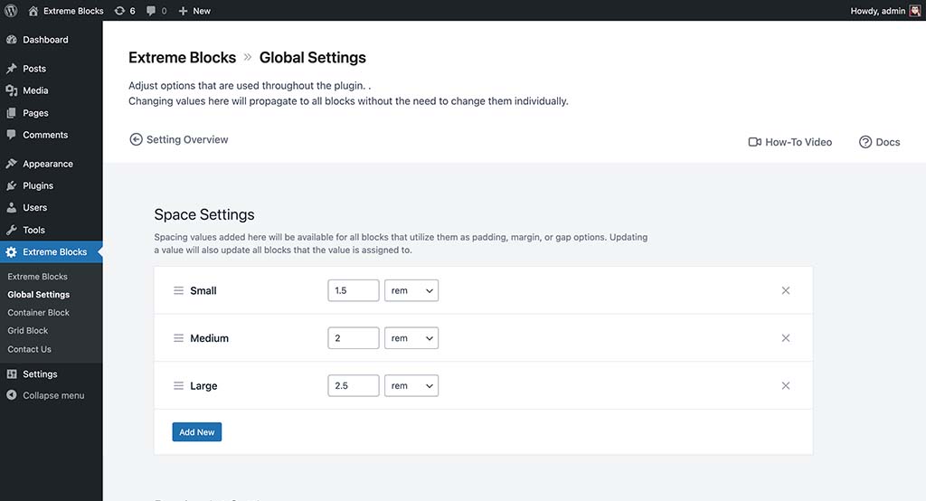
Task: Go to Setting Overview link
Action: (x=187, y=139)
